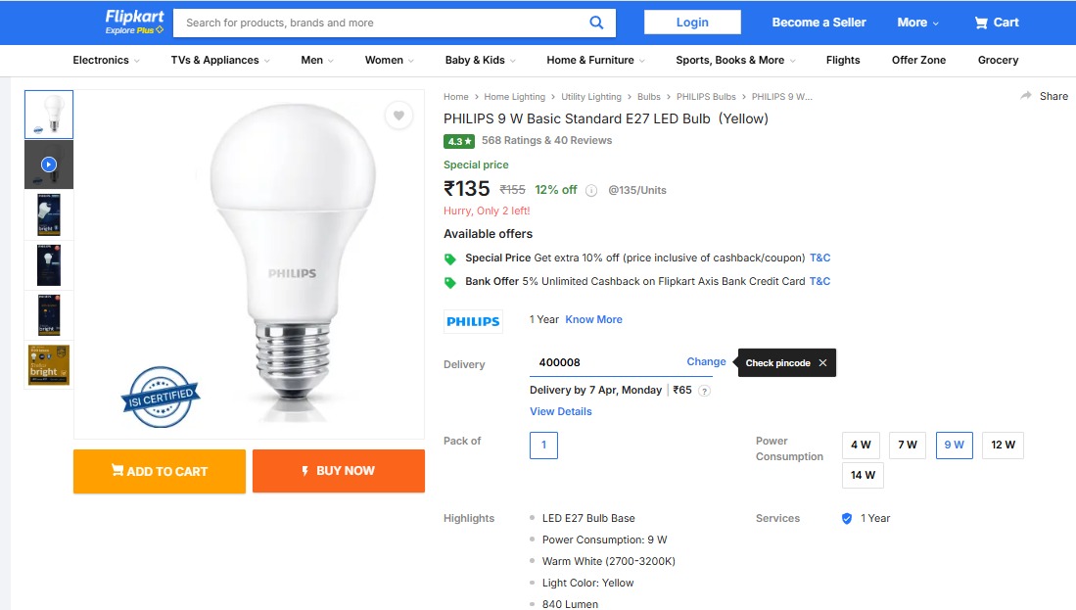Click price info icon beside 12% off
This screenshot has width=1076, height=610.
591,191
